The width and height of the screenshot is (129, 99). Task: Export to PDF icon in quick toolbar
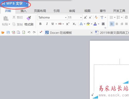pos(13,33)
